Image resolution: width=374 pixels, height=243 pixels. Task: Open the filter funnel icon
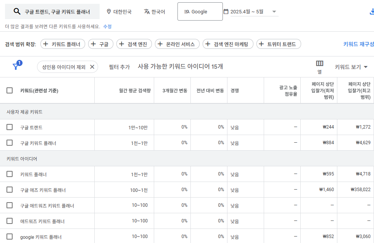16,66
